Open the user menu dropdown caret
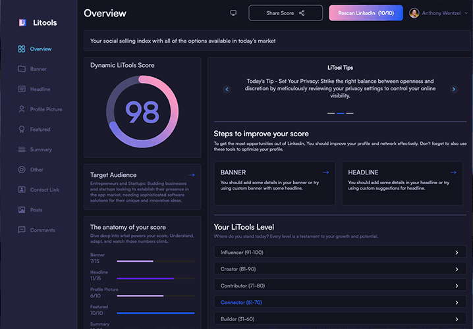Viewport: 473px width, 329px height. point(466,13)
